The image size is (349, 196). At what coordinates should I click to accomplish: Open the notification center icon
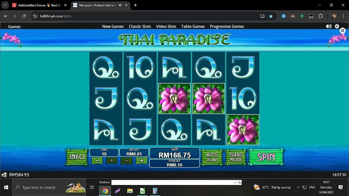pyautogui.click(x=341, y=187)
